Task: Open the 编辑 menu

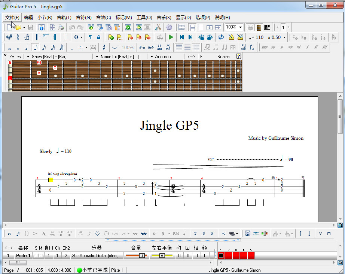Action: [28, 17]
